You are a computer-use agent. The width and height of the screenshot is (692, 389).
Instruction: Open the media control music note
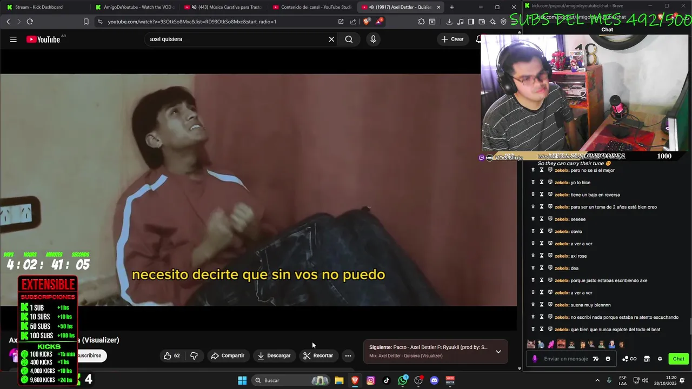[x=460, y=22]
